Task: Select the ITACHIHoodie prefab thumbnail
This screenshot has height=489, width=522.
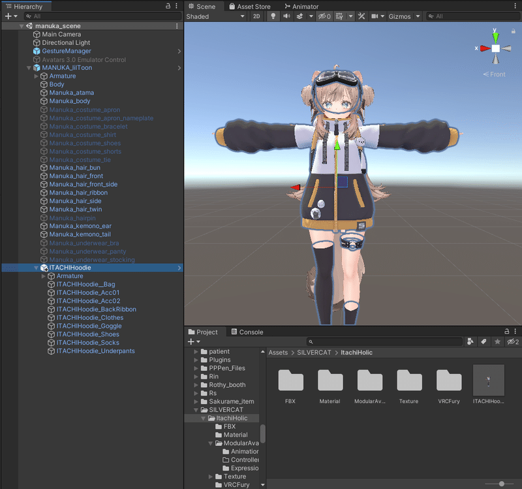Action: pos(488,380)
